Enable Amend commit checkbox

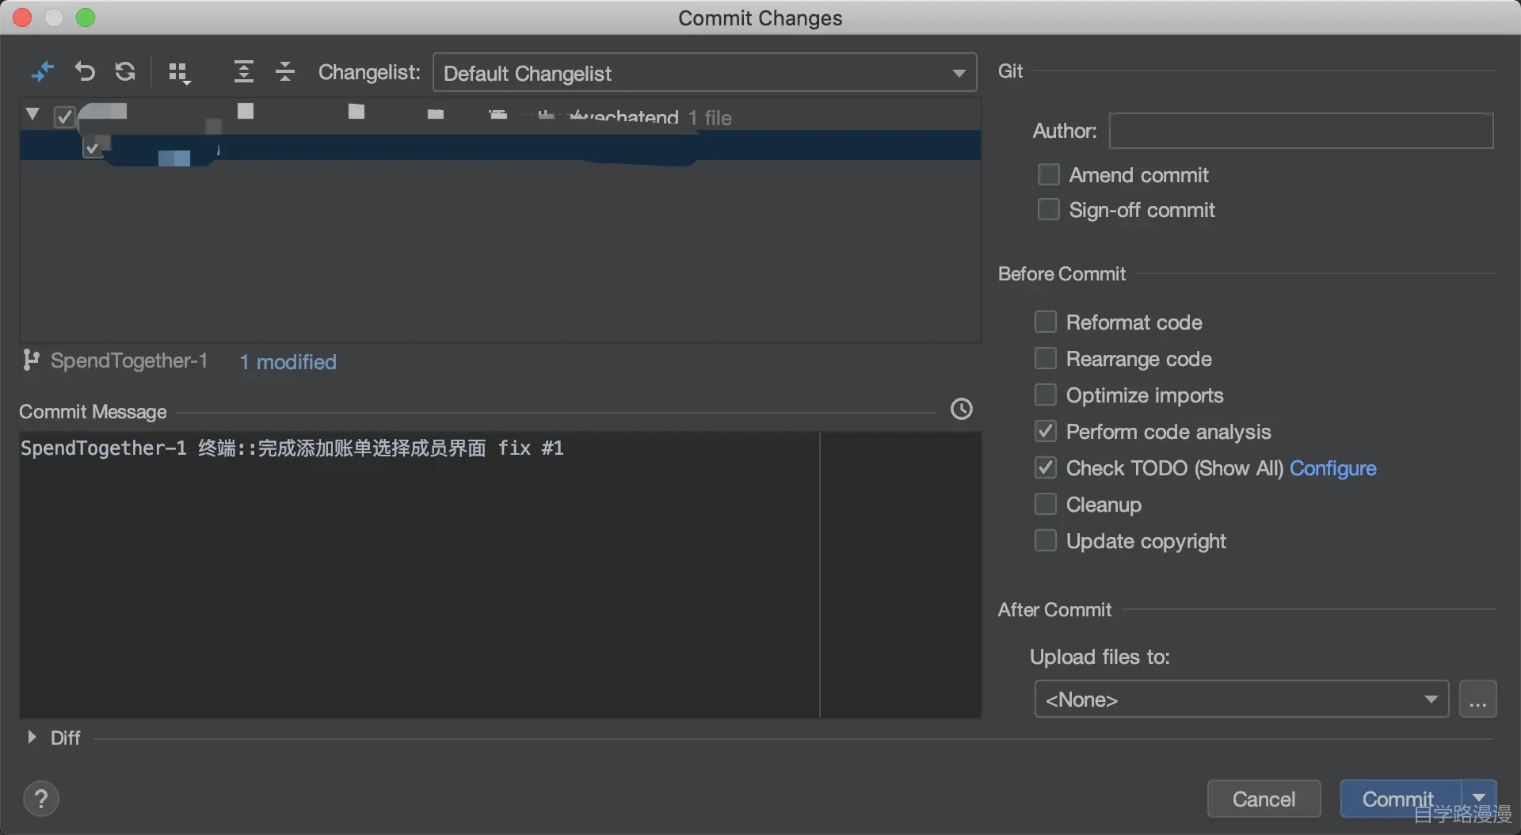click(x=1048, y=174)
